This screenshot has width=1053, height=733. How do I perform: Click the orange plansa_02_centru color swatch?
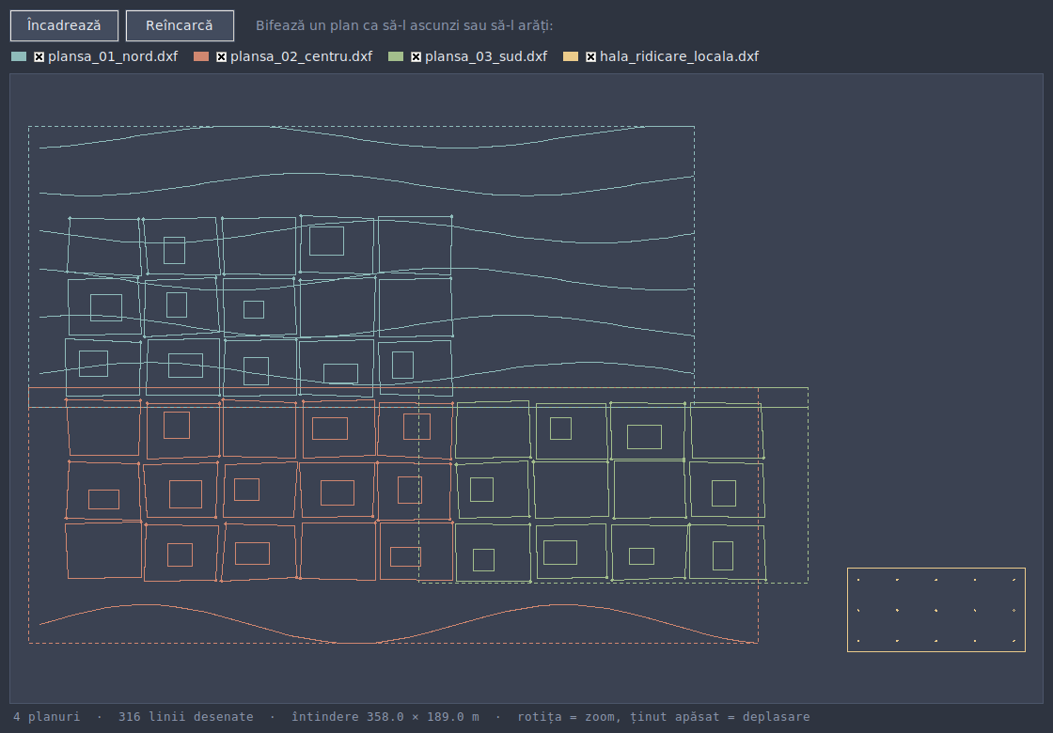click(201, 56)
